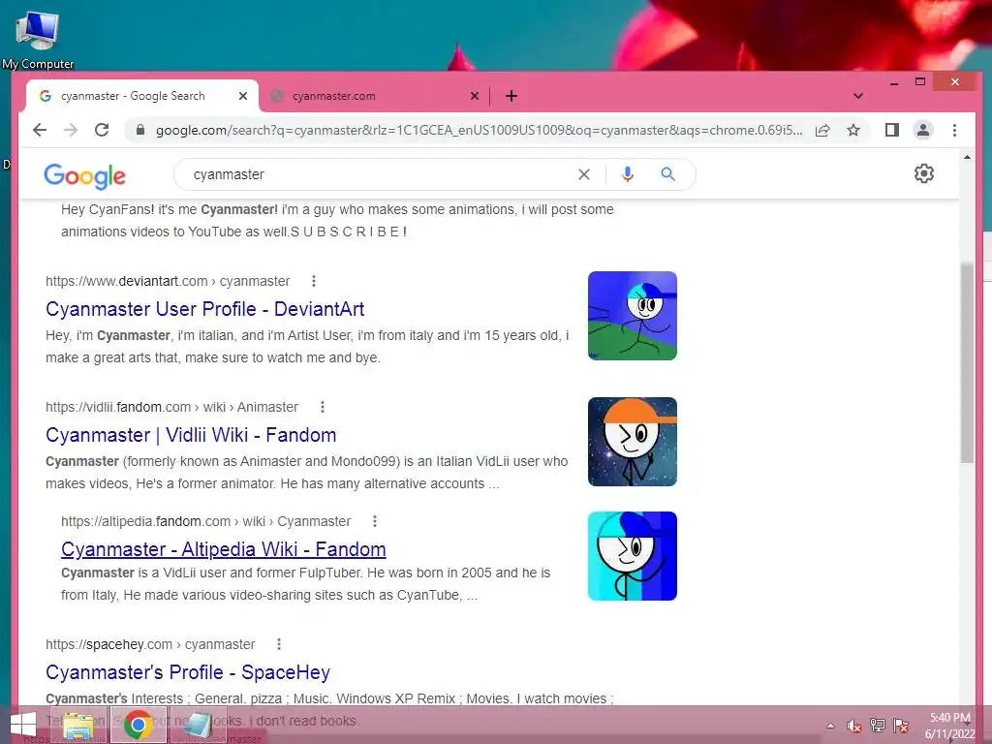Close the cyanmaster.com tab
The image size is (992, 744).
(x=475, y=96)
